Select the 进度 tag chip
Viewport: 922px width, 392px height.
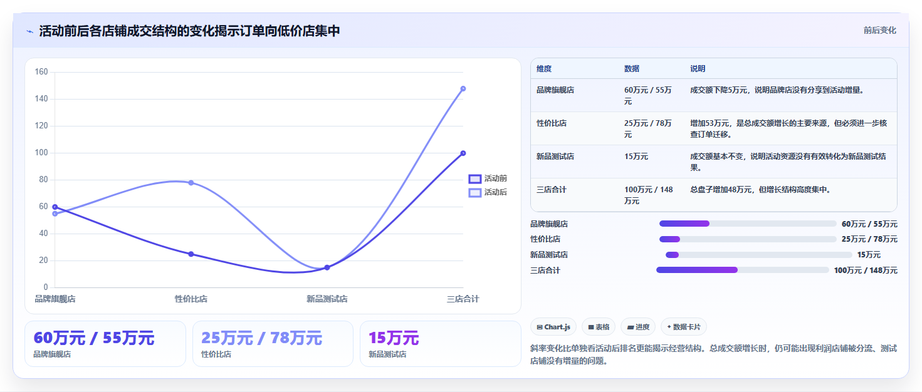point(638,327)
